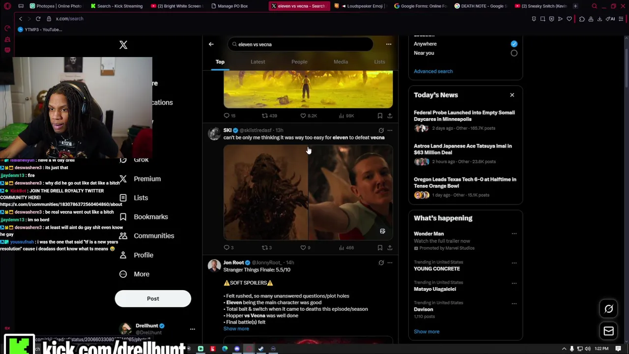
Task: Click the volume icon in the system tray
Action: (588, 349)
